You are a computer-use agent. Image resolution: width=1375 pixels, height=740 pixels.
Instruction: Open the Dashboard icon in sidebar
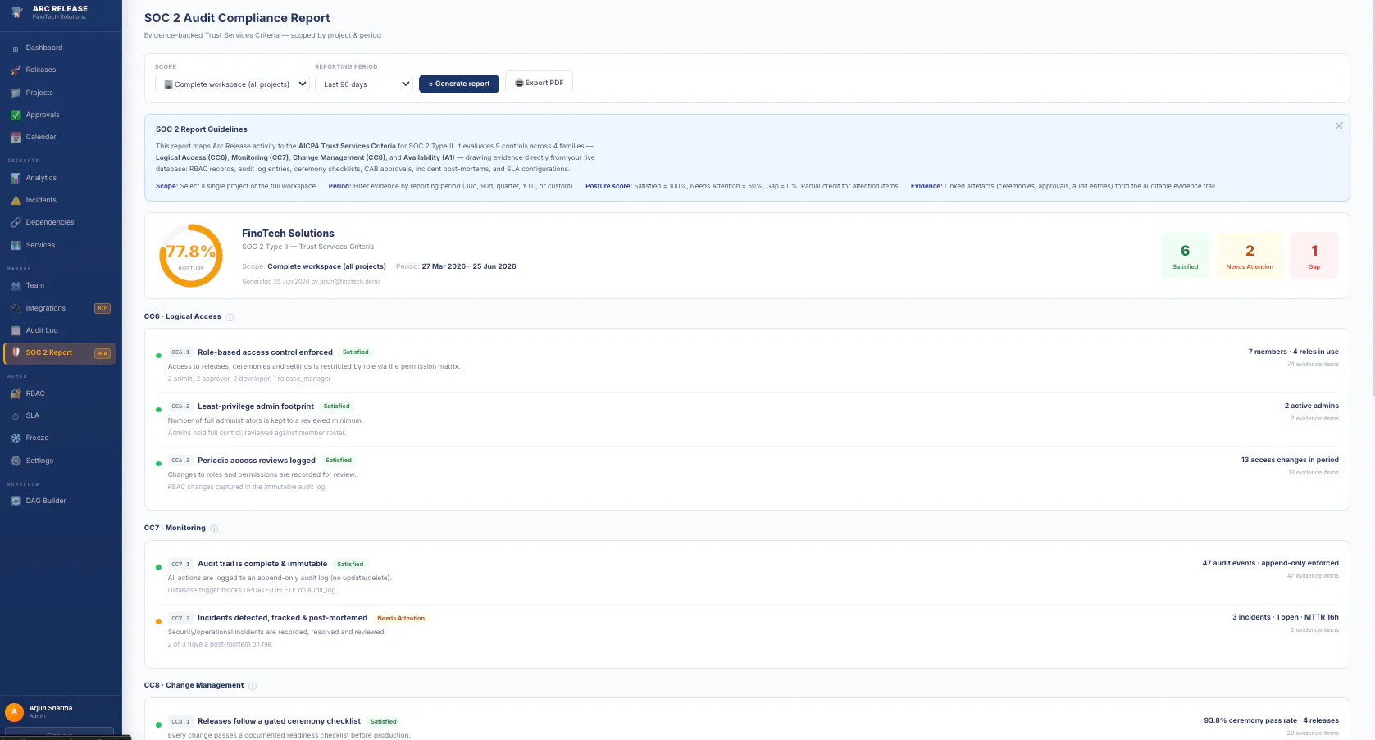(16, 48)
